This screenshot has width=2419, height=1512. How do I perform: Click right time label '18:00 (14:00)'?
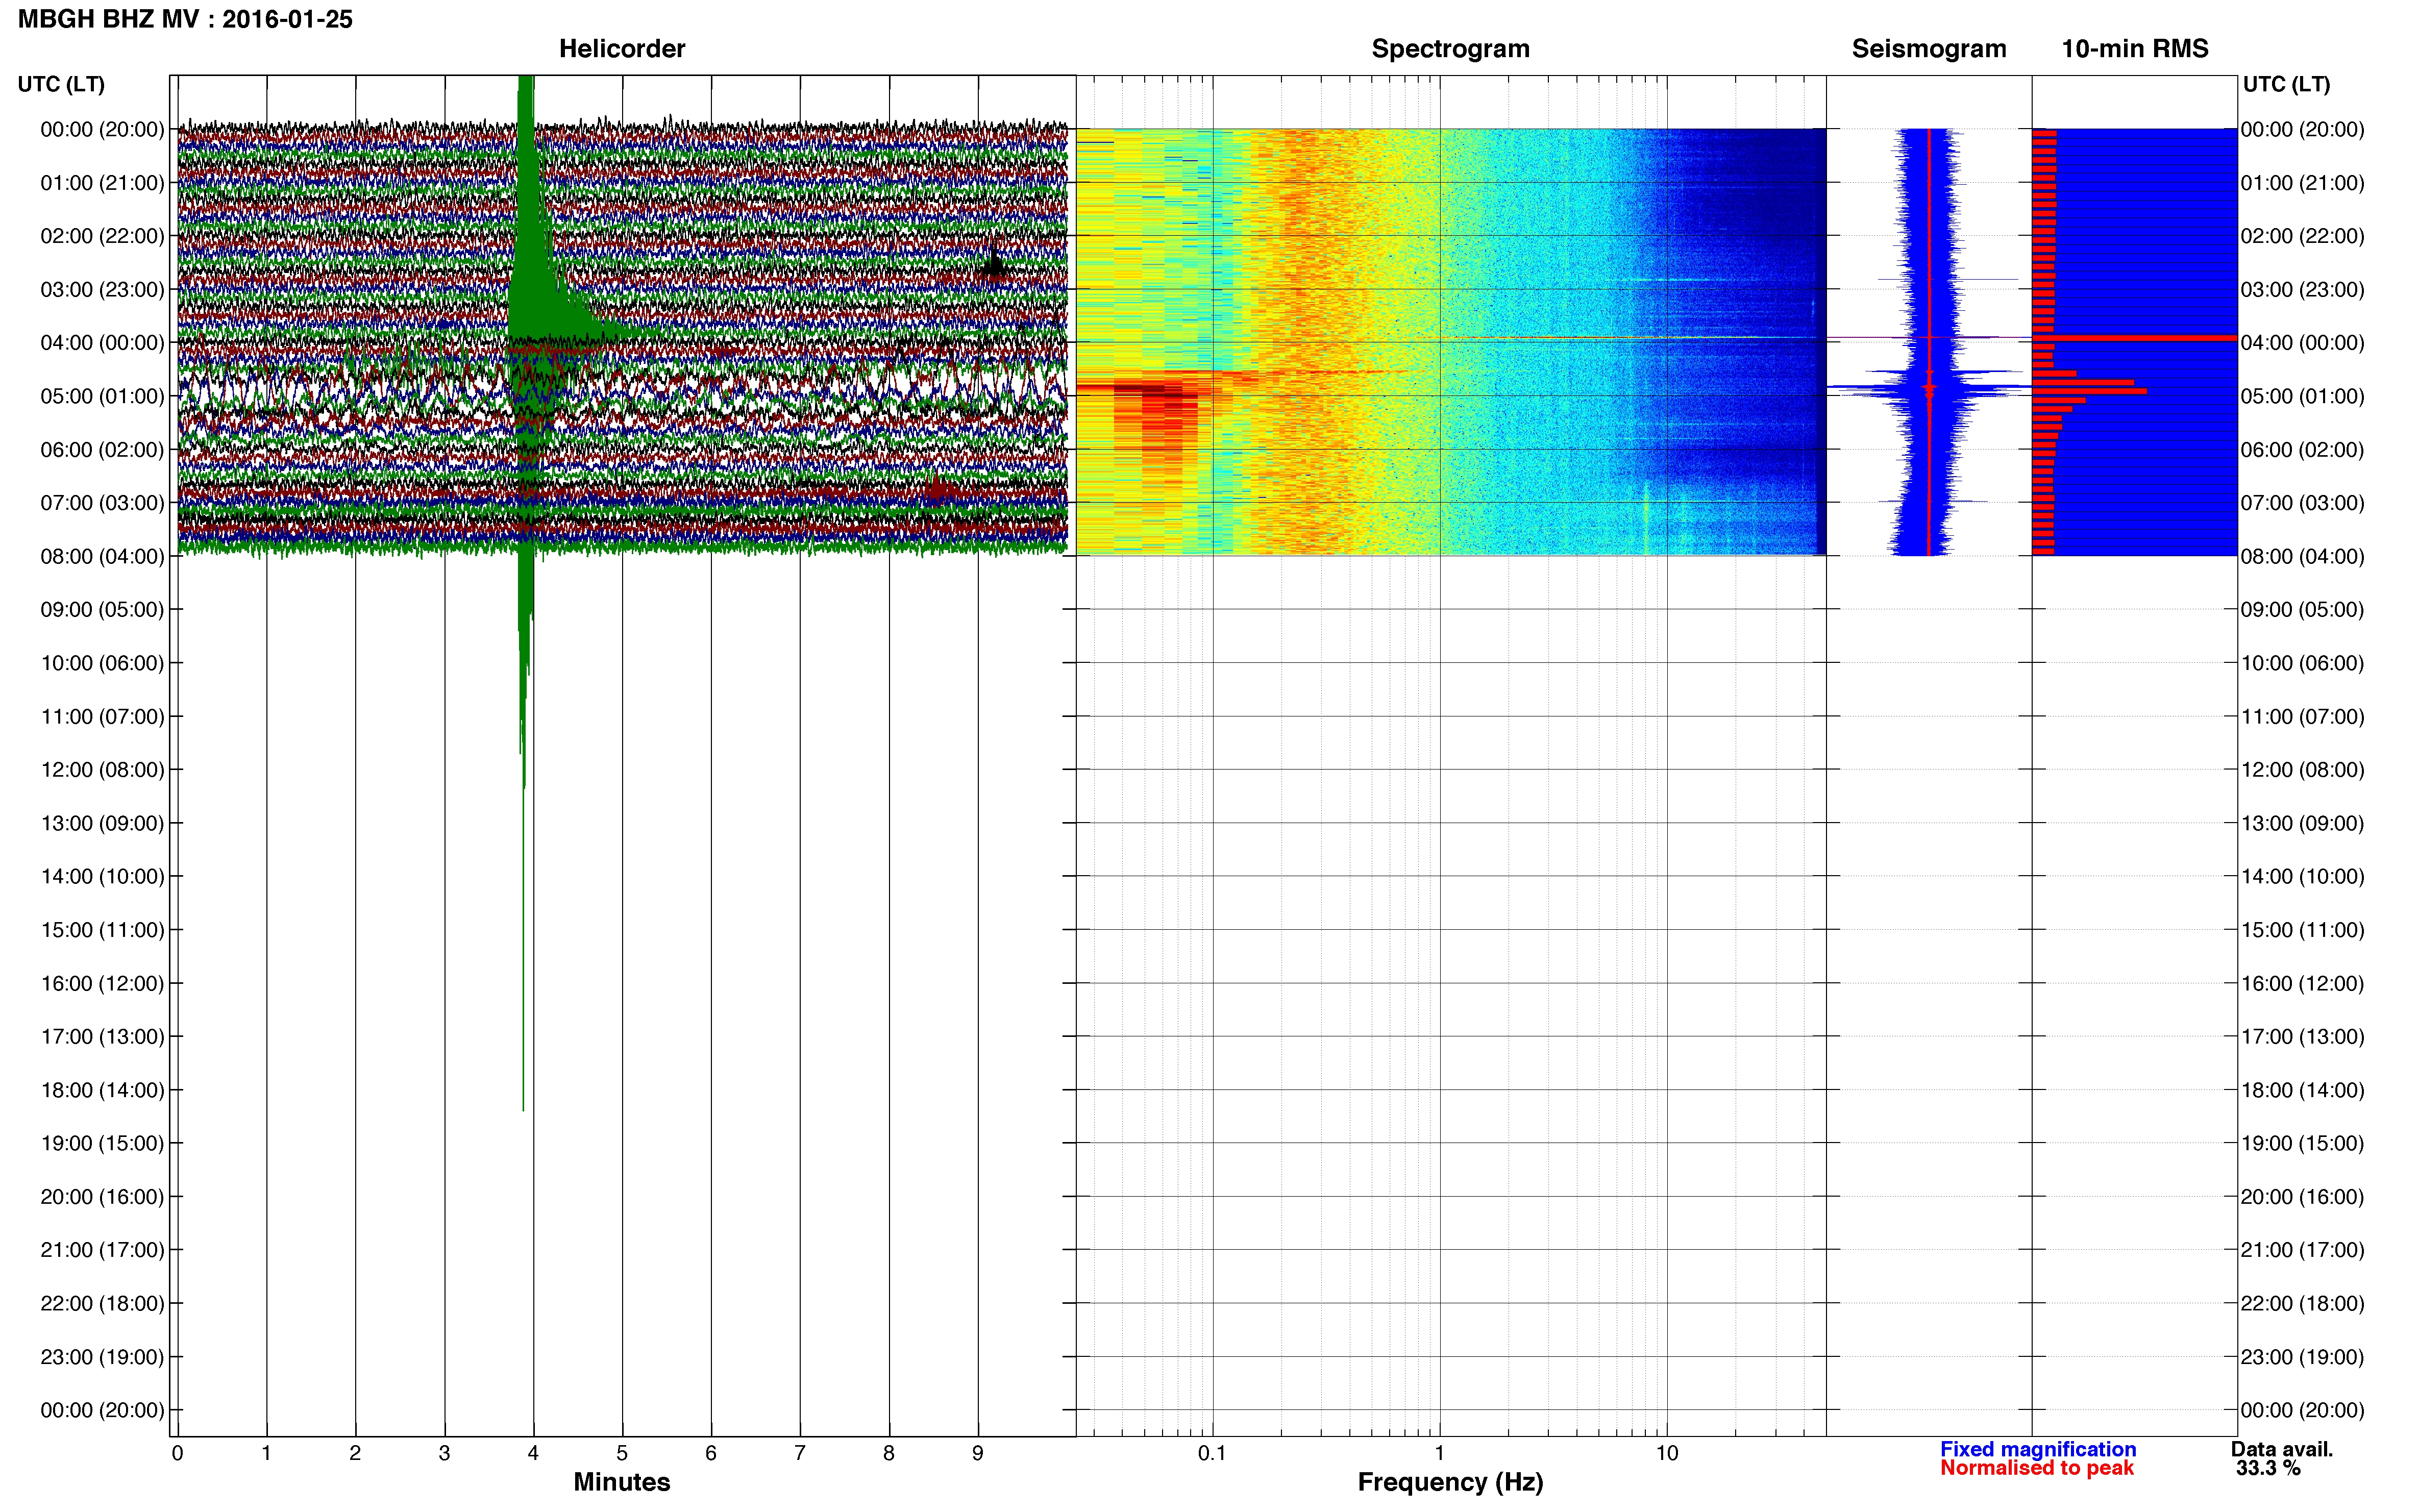[x=2302, y=1090]
